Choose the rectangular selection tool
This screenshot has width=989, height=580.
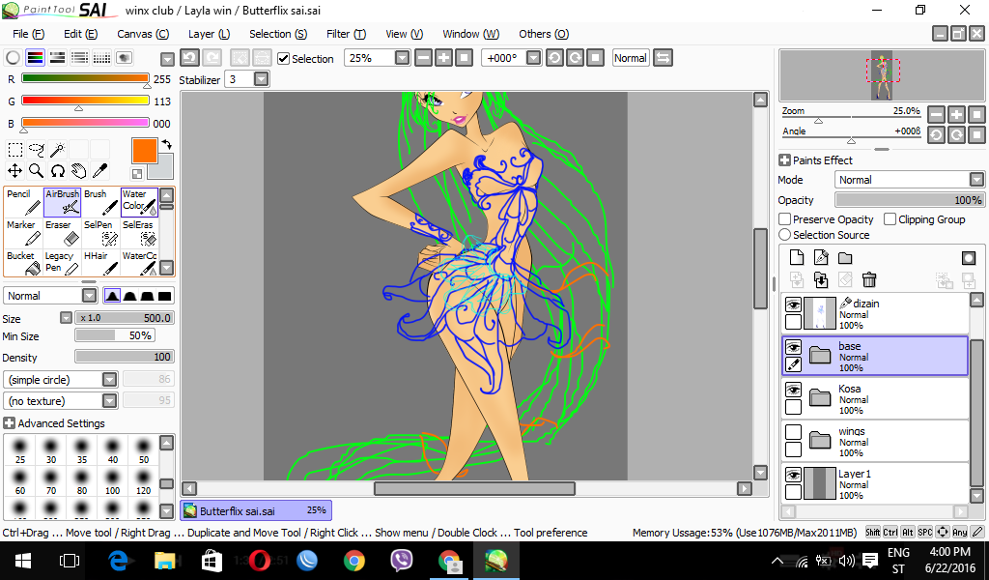click(x=15, y=150)
